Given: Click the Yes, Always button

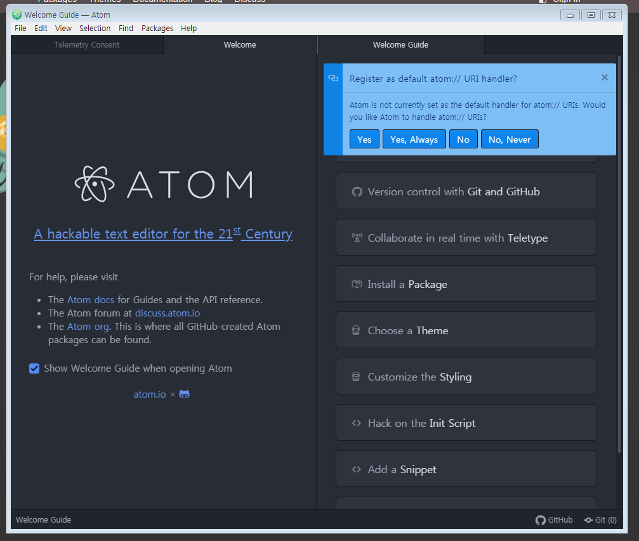Looking at the screenshot, I should click(414, 140).
